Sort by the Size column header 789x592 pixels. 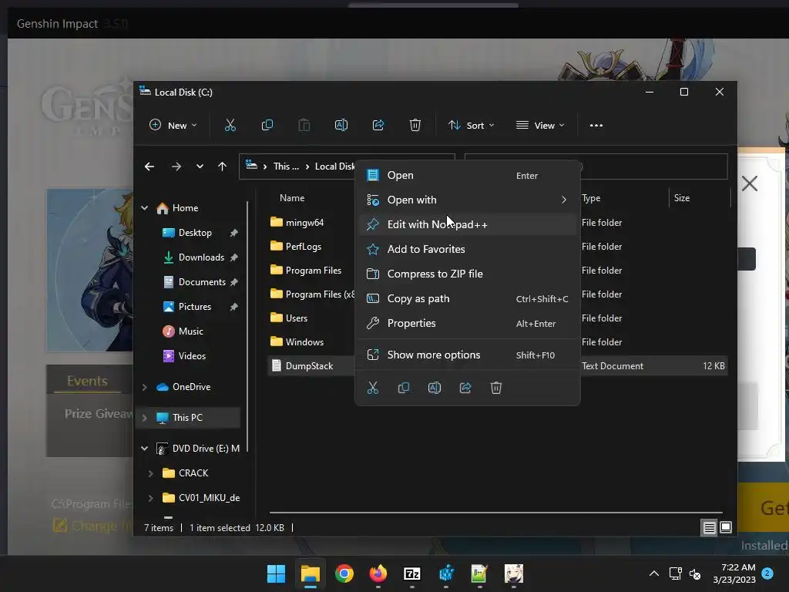point(682,198)
